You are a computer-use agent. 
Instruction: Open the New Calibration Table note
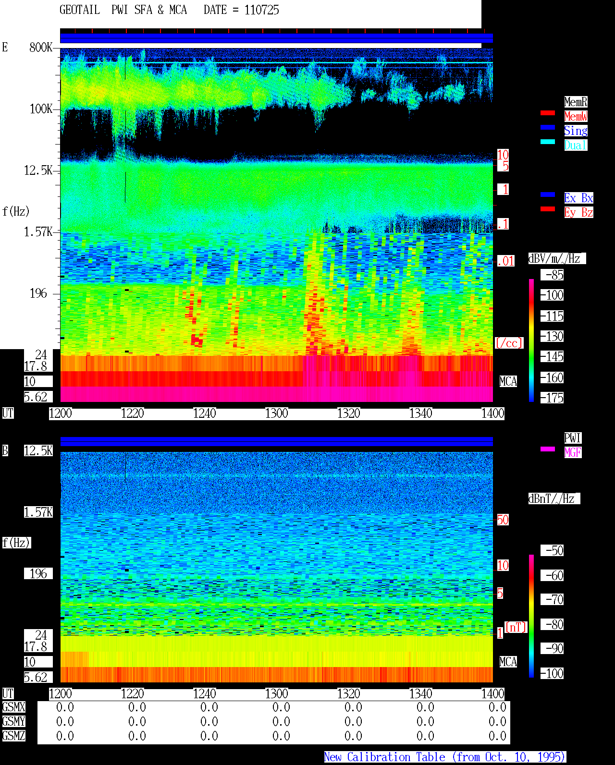(445, 757)
